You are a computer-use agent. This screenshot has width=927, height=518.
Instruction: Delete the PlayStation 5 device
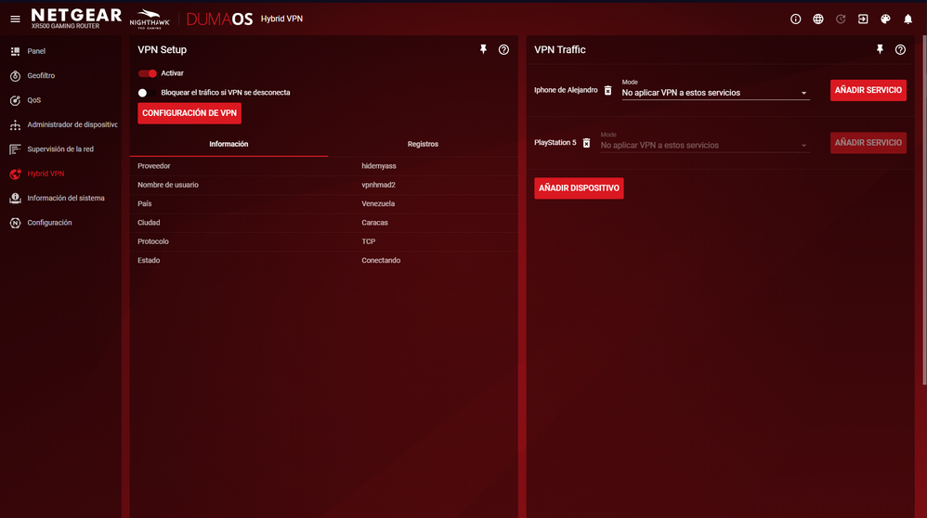coord(586,143)
